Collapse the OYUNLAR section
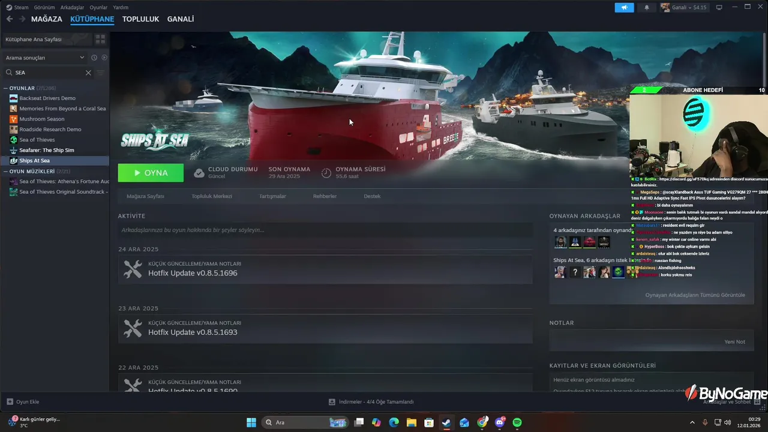Viewport: 768px width, 432px height. [x=5, y=88]
